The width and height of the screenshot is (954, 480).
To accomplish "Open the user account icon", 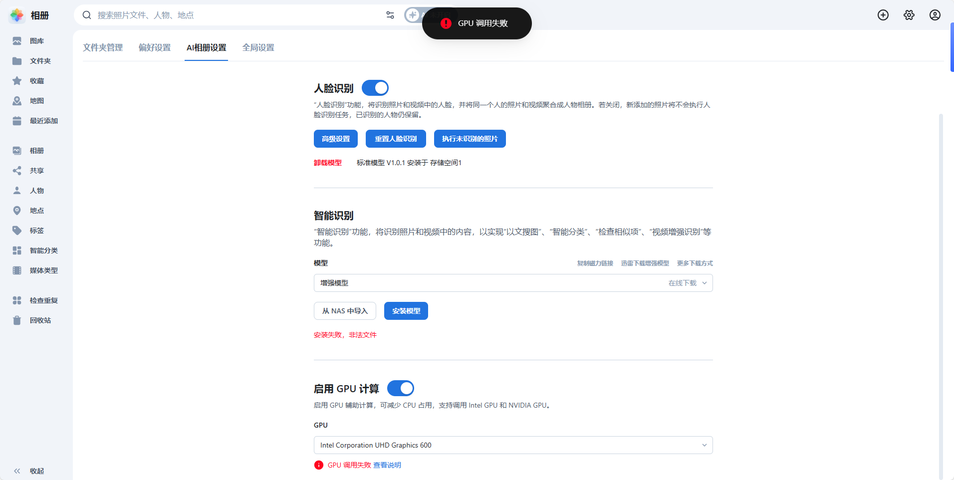I will coord(935,15).
